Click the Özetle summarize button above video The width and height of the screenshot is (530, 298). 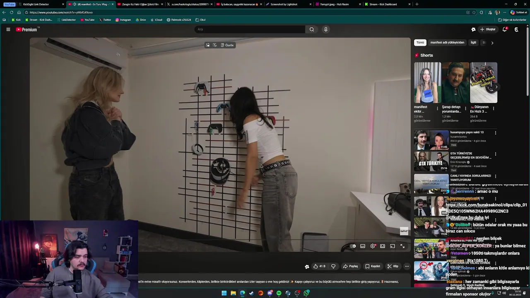227,45
